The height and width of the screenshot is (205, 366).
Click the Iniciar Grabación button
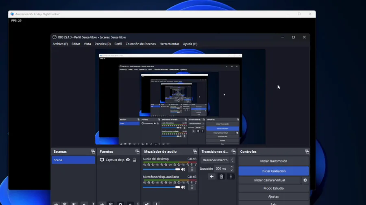(x=274, y=171)
